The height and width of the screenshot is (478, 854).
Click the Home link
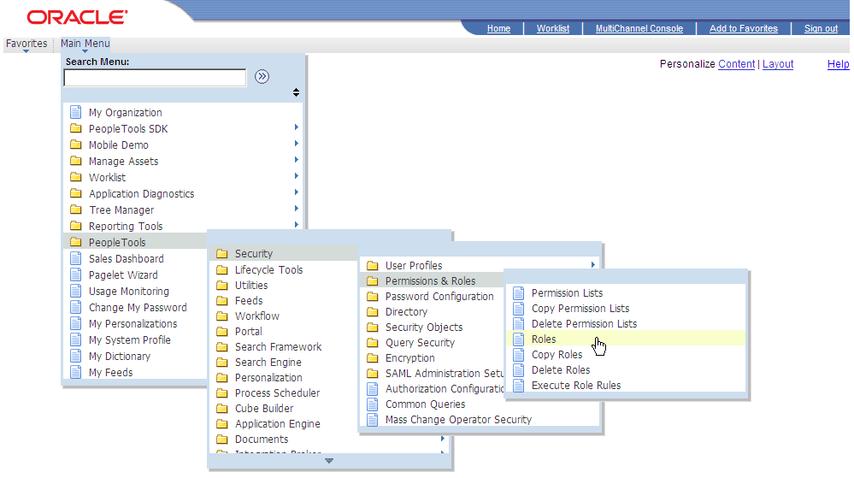click(498, 28)
